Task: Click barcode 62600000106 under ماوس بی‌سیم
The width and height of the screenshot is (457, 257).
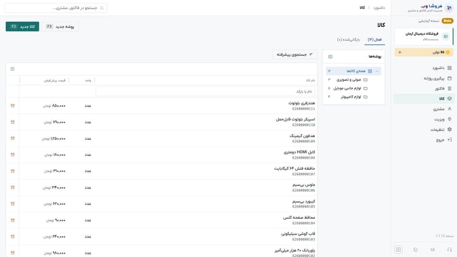Action: [304, 191]
